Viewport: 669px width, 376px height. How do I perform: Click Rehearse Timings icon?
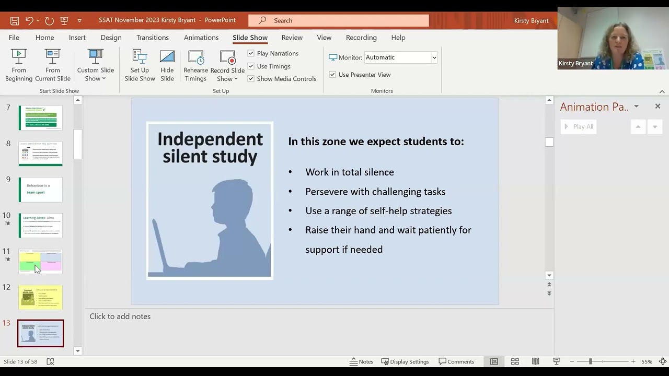point(196,65)
